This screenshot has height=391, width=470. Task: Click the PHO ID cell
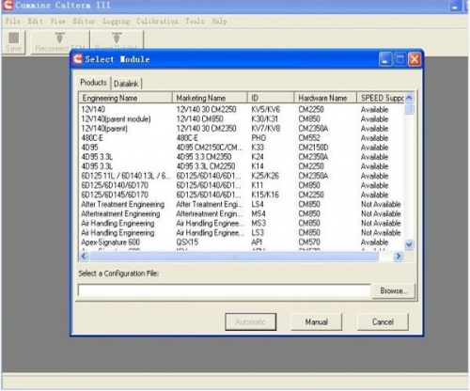click(x=258, y=138)
